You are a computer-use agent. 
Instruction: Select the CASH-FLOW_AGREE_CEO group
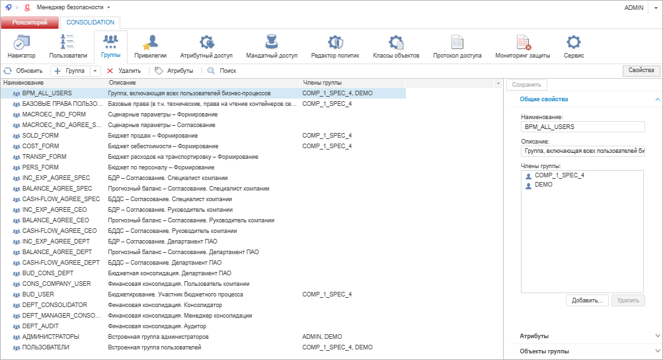[x=203, y=231]
